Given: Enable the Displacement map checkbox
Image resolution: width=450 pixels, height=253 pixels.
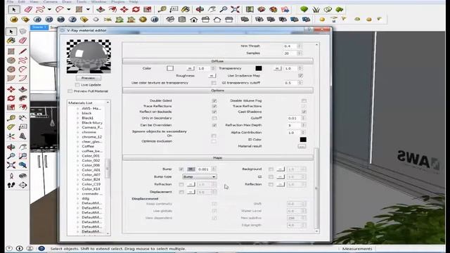Looking at the screenshot, I should pos(181,192).
